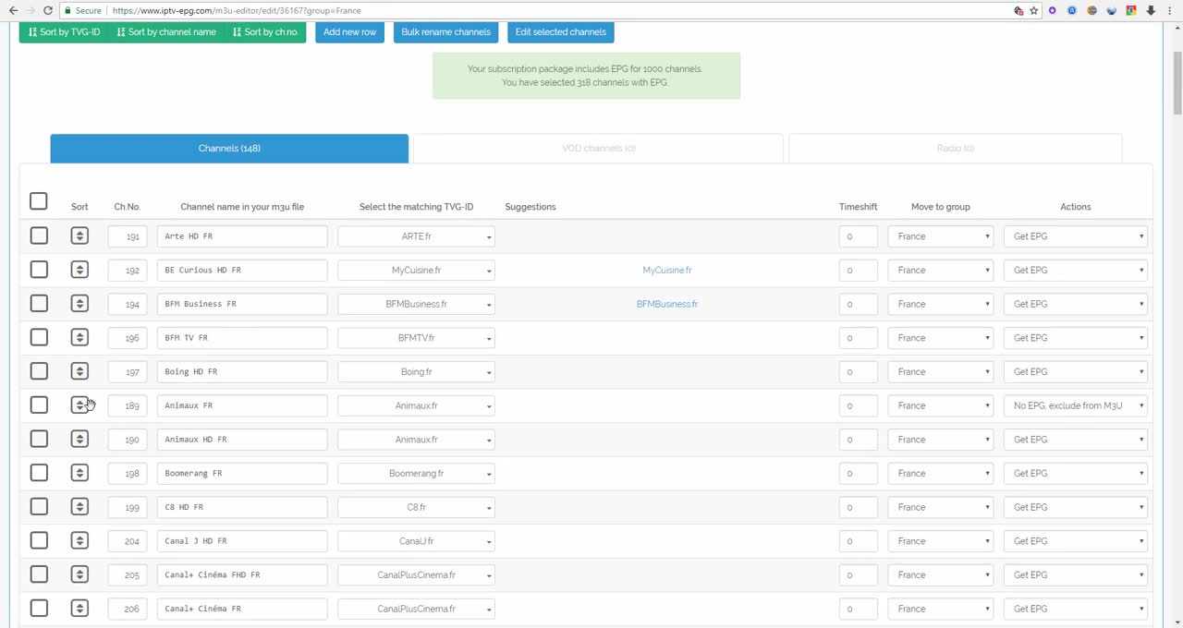Click Bulk rename channels button

(x=445, y=31)
